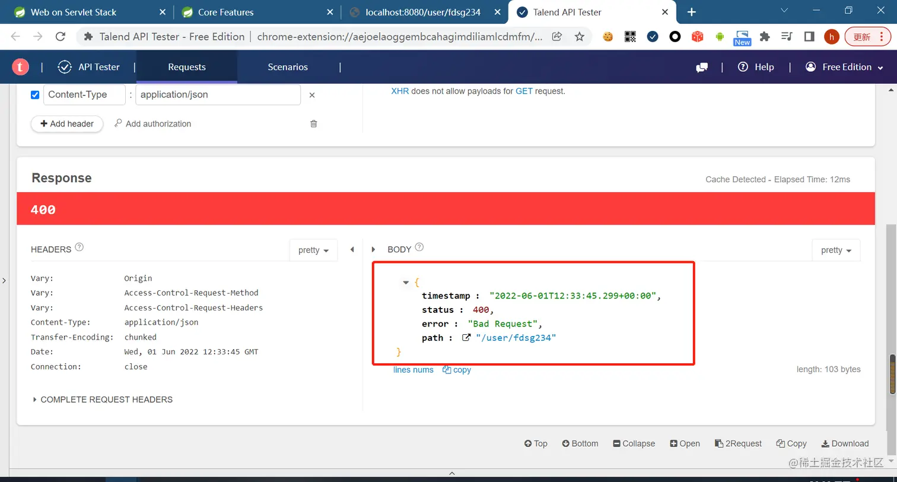Switch to the Scenarios tab
897x482 pixels.
tap(288, 67)
